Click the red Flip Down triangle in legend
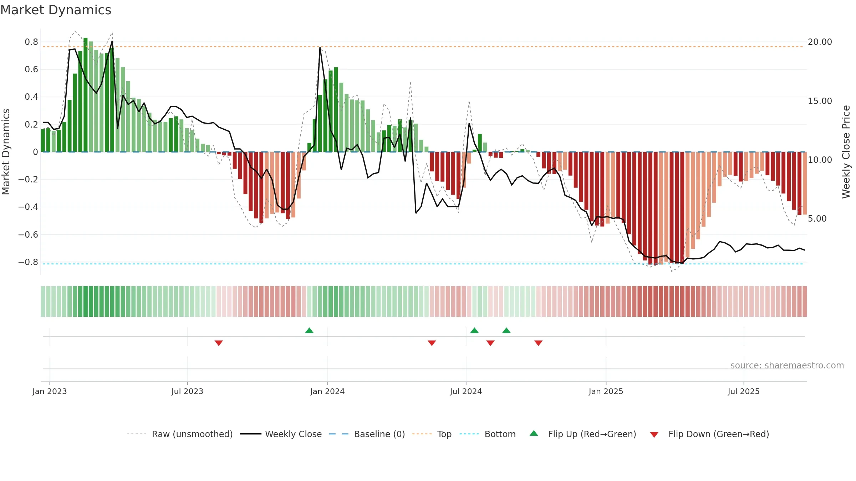 click(654, 435)
